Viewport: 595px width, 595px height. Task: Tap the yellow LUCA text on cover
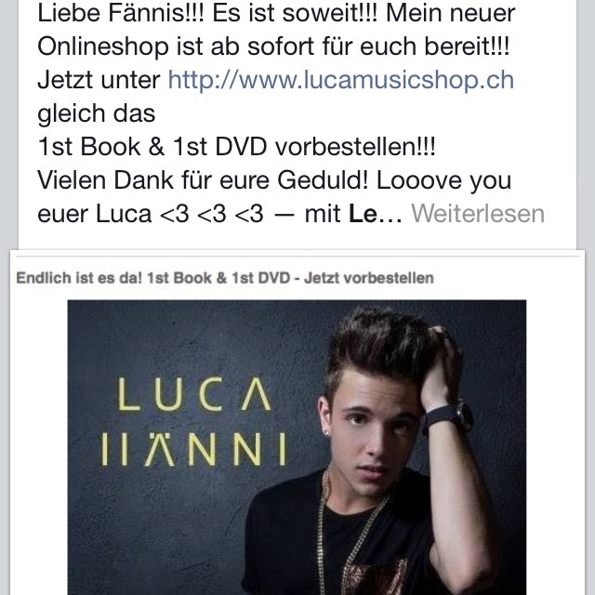point(194,394)
